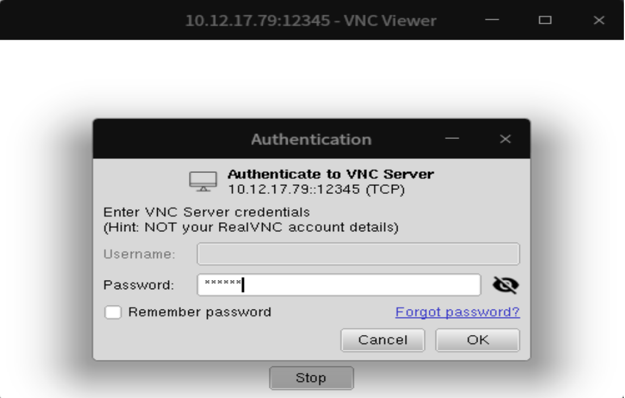The image size is (625, 398).
Task: Click the Authentication dialog title bar
Action: tap(311, 139)
